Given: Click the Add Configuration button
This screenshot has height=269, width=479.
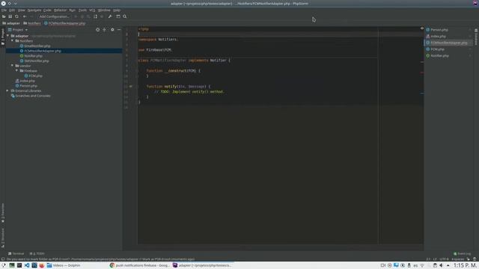Looking at the screenshot, I should tap(55, 16).
